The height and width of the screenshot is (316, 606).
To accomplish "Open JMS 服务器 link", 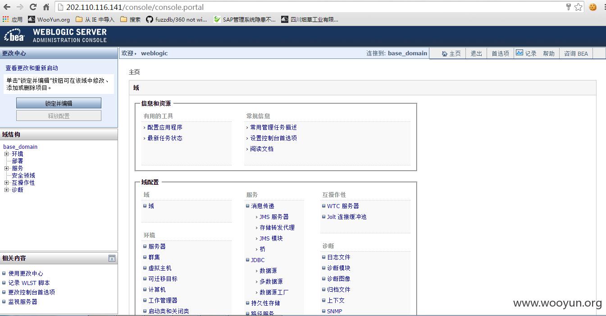I will pyautogui.click(x=274, y=217).
